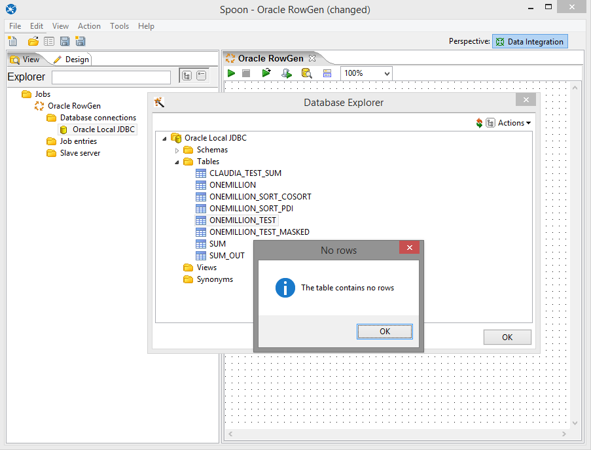Click the Explore database icon in job toolbar

tap(306, 73)
